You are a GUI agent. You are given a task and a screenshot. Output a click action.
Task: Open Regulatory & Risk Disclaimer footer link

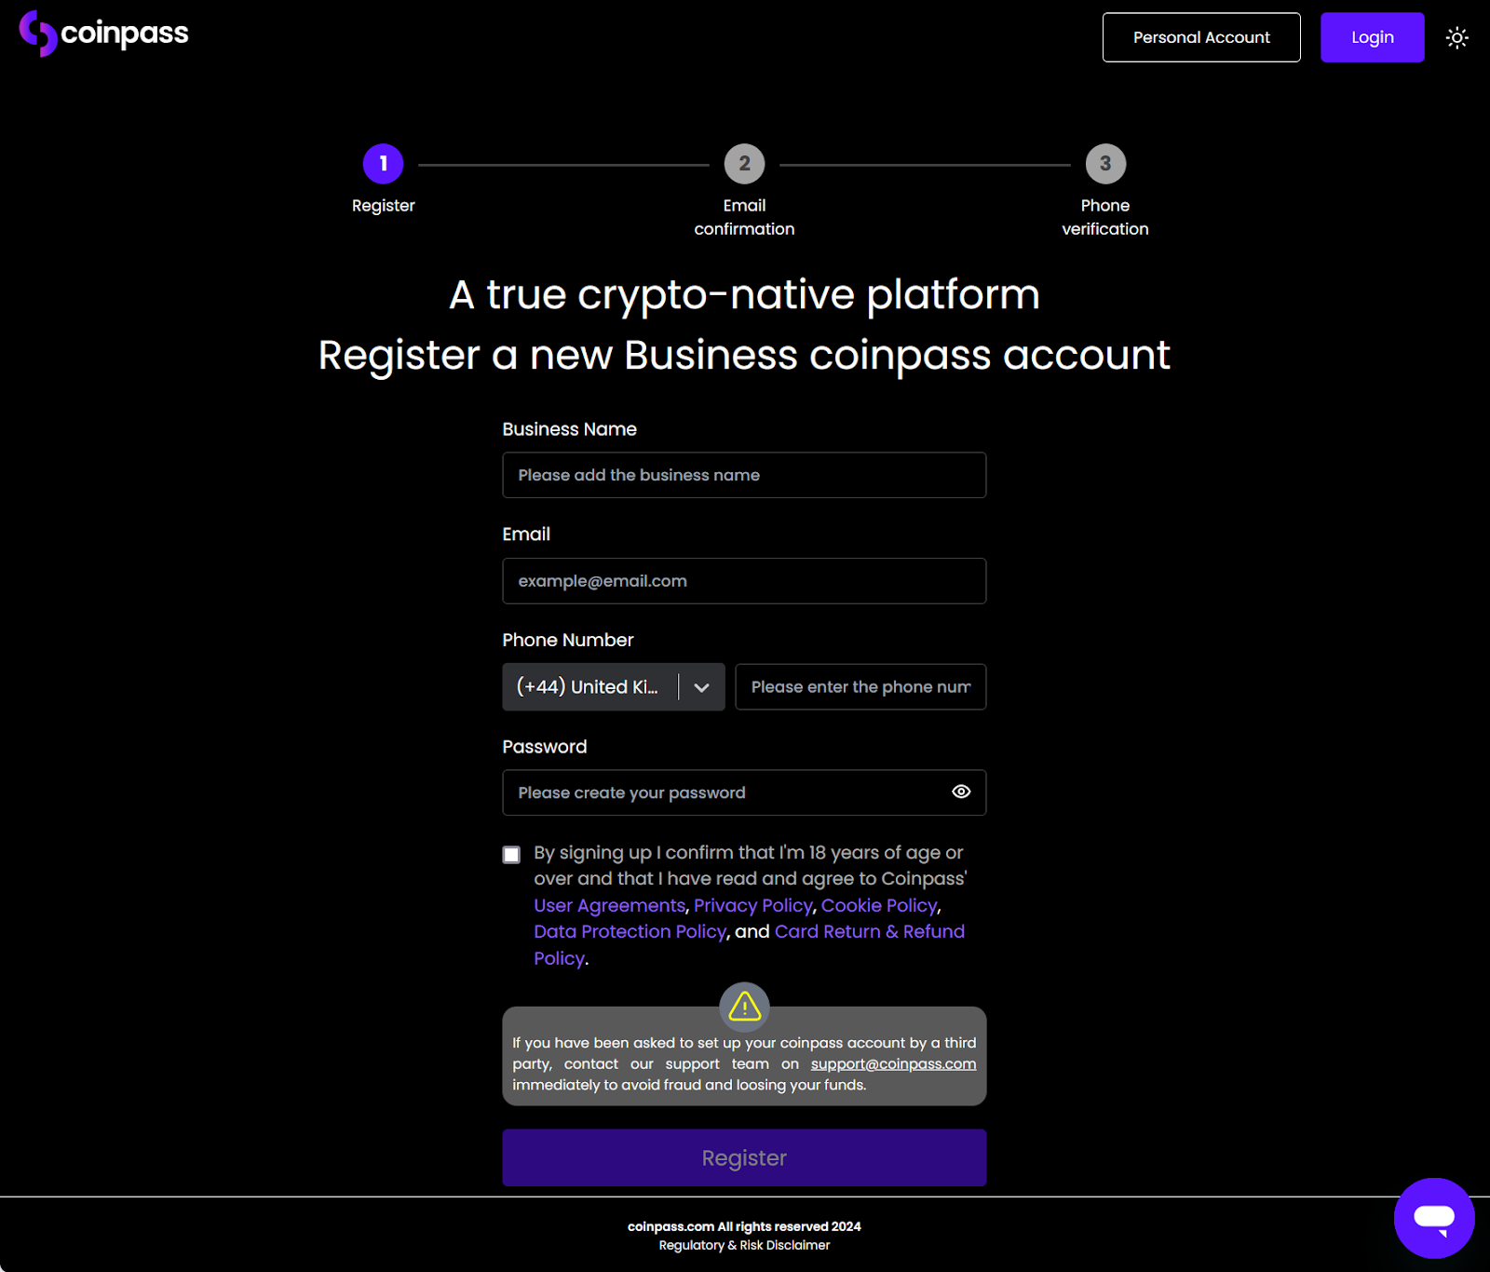pos(744,1245)
